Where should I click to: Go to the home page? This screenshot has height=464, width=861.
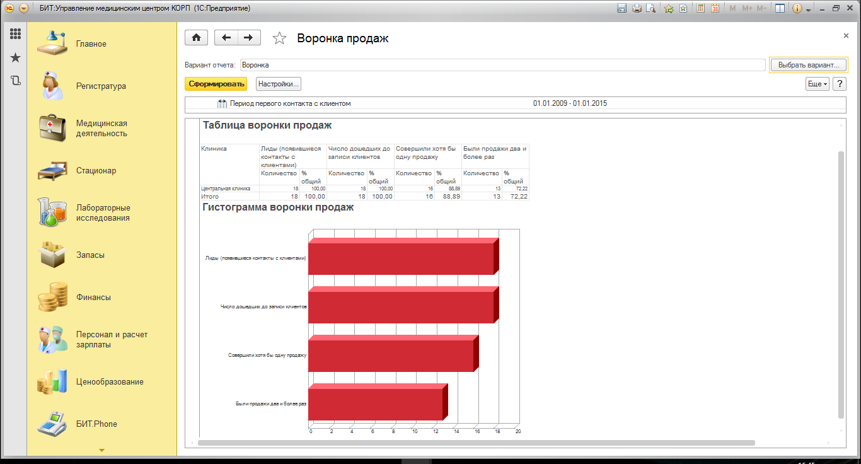coord(196,38)
